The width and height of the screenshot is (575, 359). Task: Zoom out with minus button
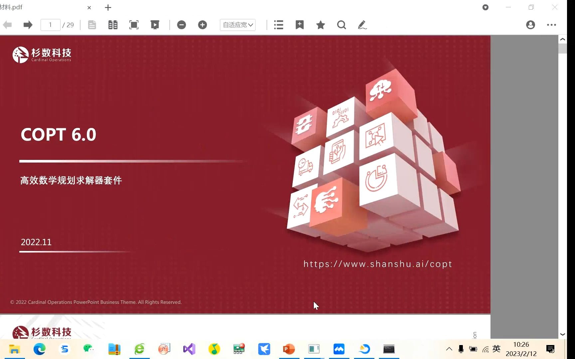[x=181, y=25]
